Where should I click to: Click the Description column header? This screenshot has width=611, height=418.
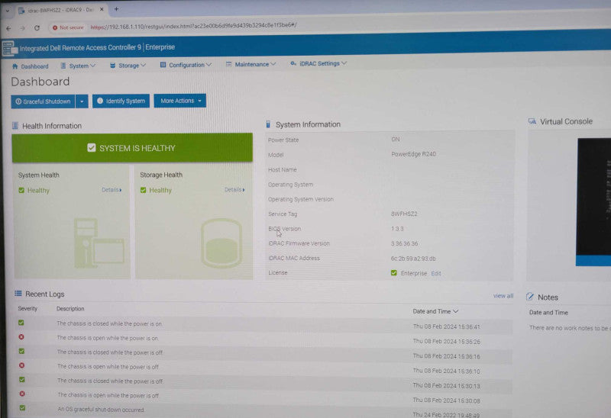[70, 308]
